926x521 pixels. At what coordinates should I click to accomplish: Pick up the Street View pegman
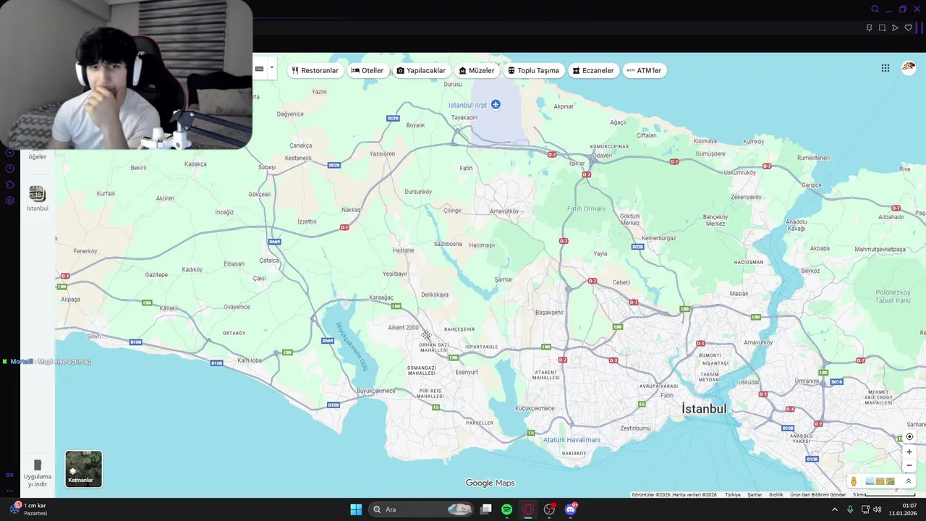(854, 481)
